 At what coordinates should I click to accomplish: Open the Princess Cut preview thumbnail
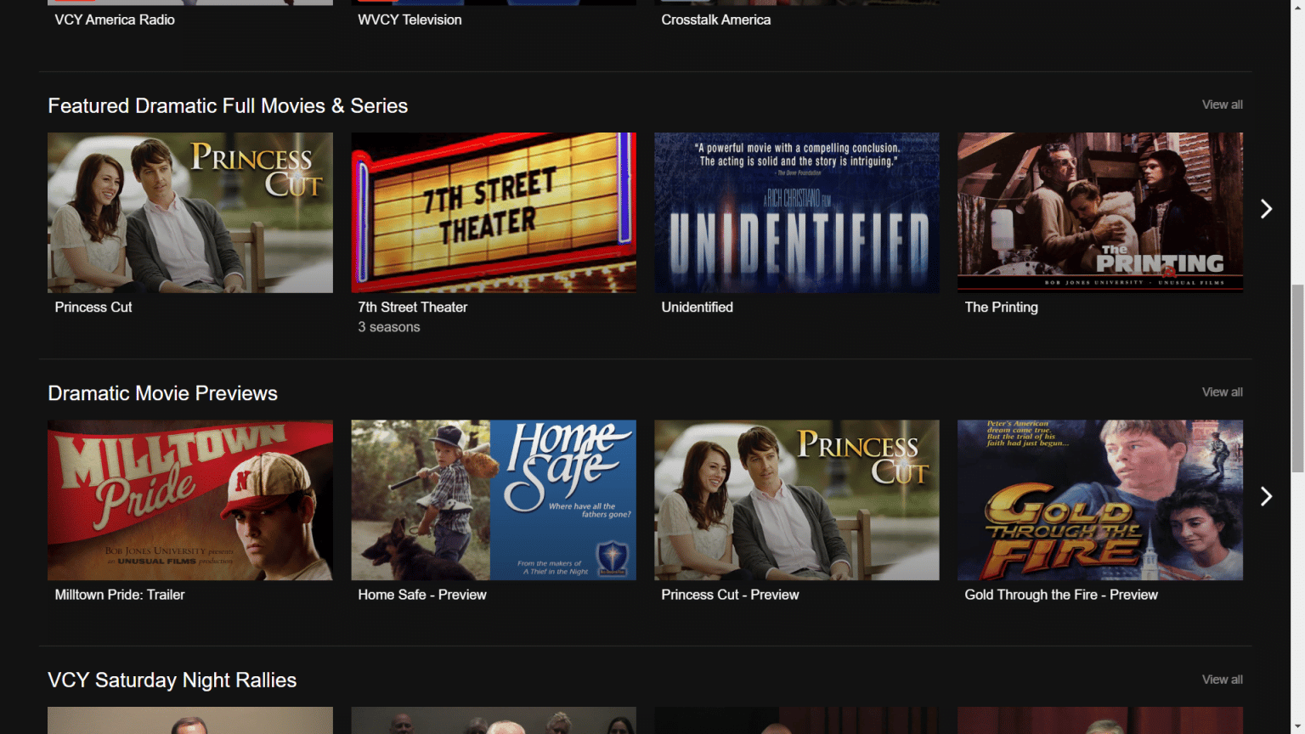(x=797, y=500)
